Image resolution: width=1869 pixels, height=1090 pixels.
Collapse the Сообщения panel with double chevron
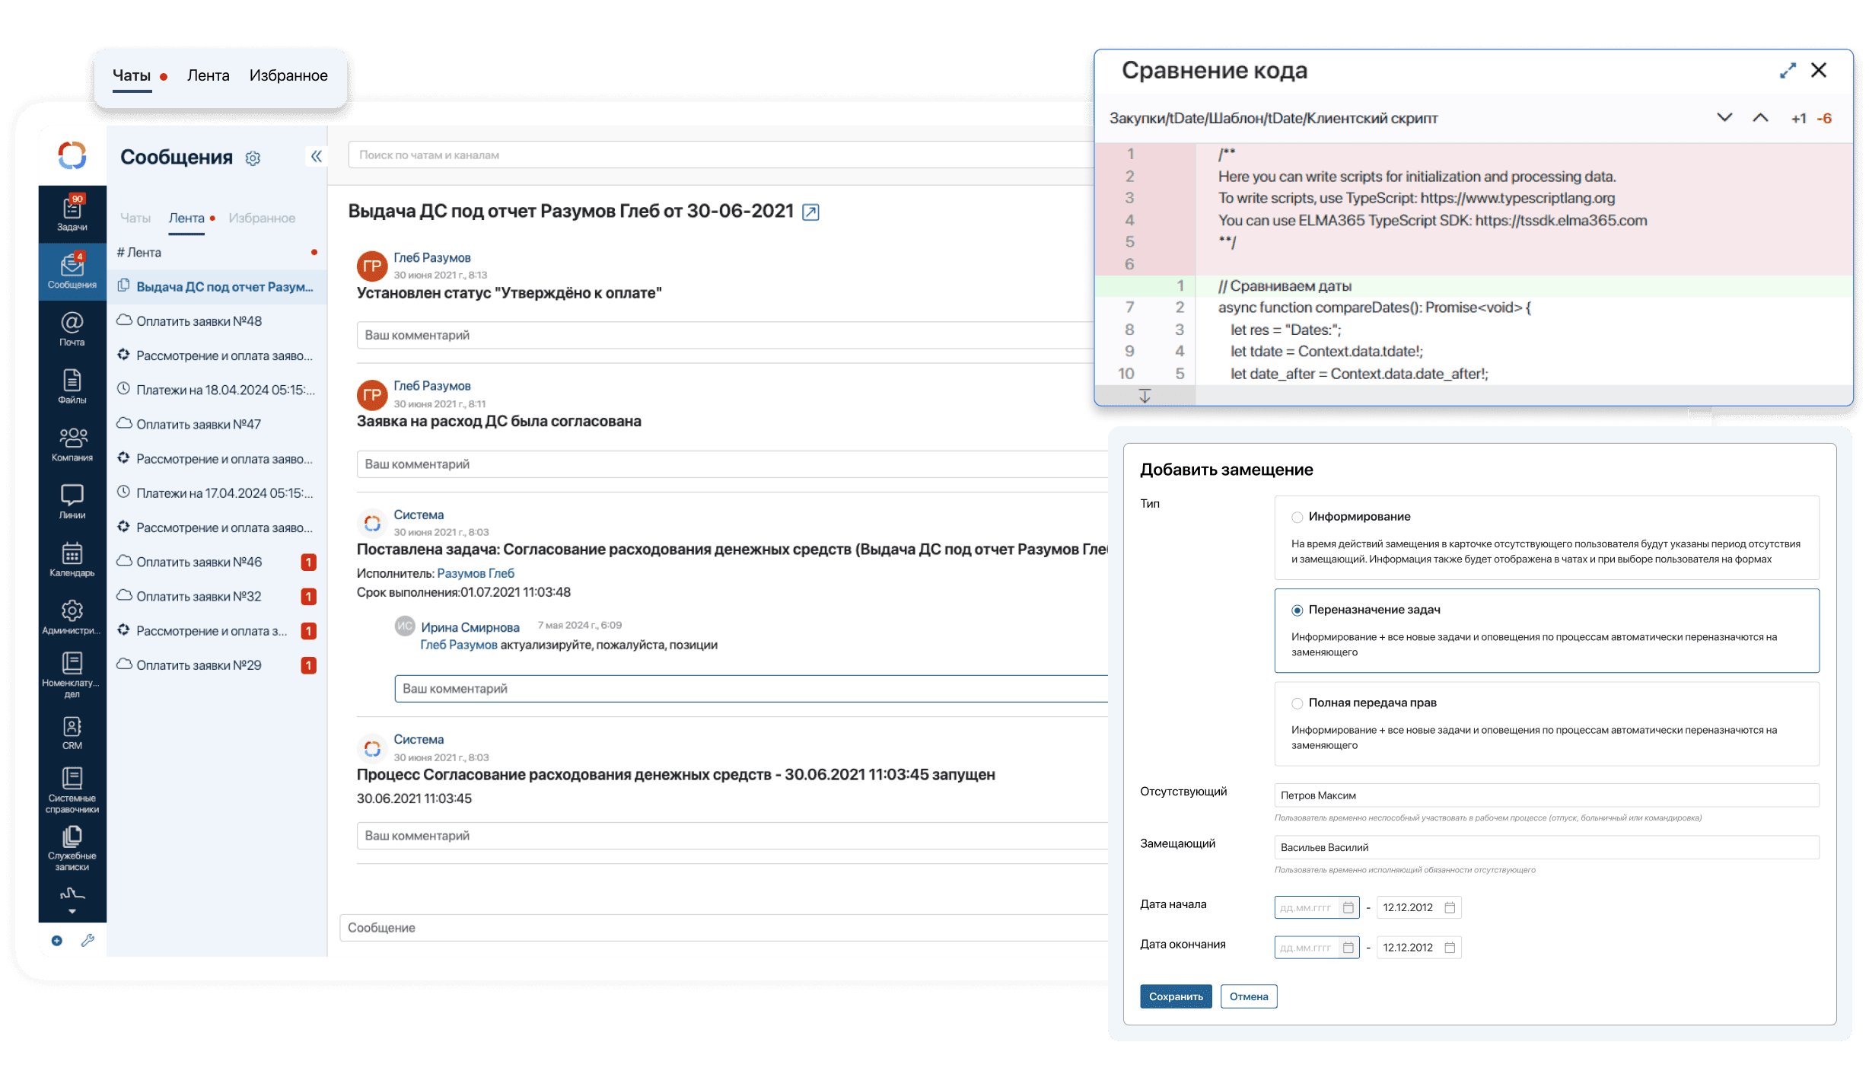(317, 156)
